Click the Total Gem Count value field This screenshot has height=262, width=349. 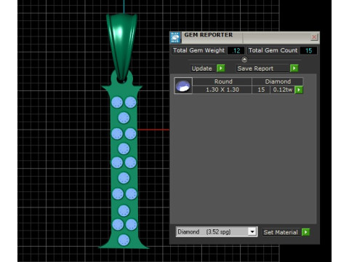point(308,50)
